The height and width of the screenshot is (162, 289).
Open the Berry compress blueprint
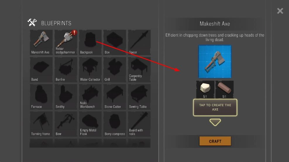coord(115,124)
